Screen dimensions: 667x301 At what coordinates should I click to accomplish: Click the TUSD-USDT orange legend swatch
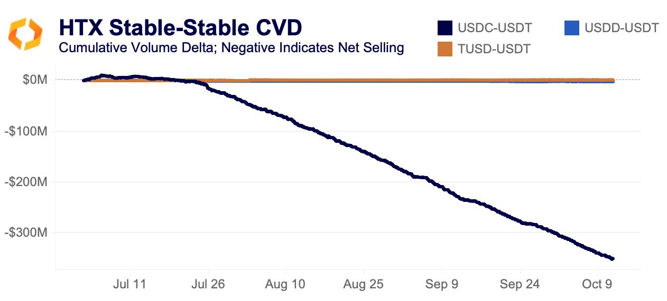click(445, 49)
